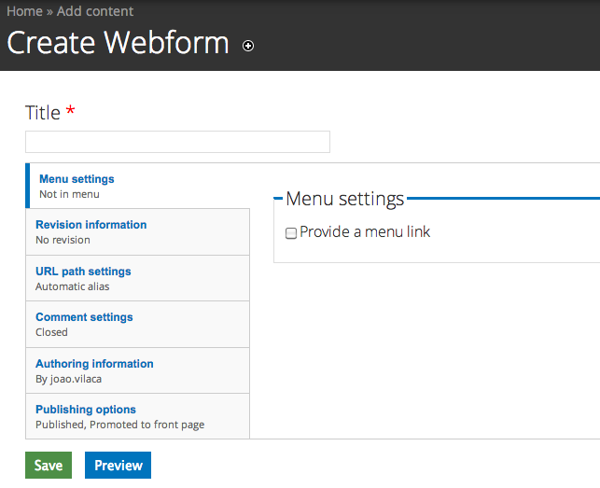Go to Home via the breadcrumb

(24, 11)
